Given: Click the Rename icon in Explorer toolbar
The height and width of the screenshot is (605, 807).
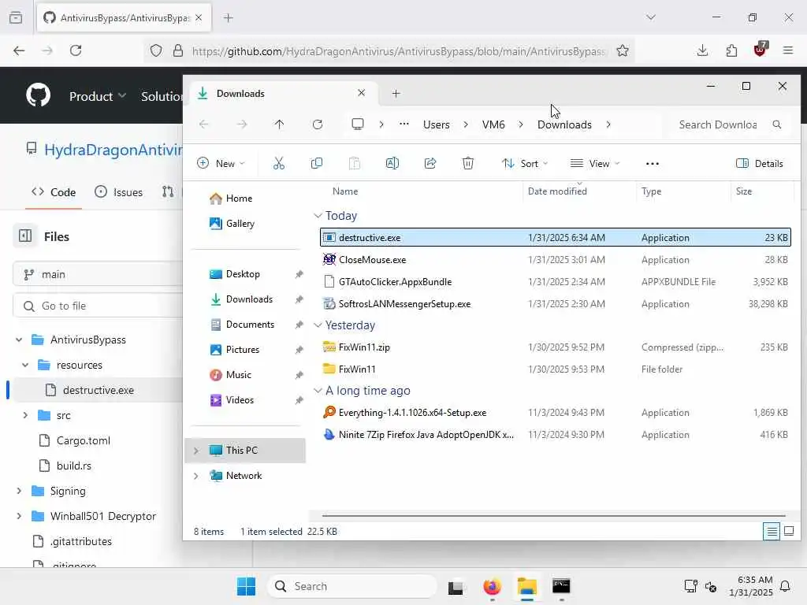Looking at the screenshot, I should pyautogui.click(x=392, y=164).
